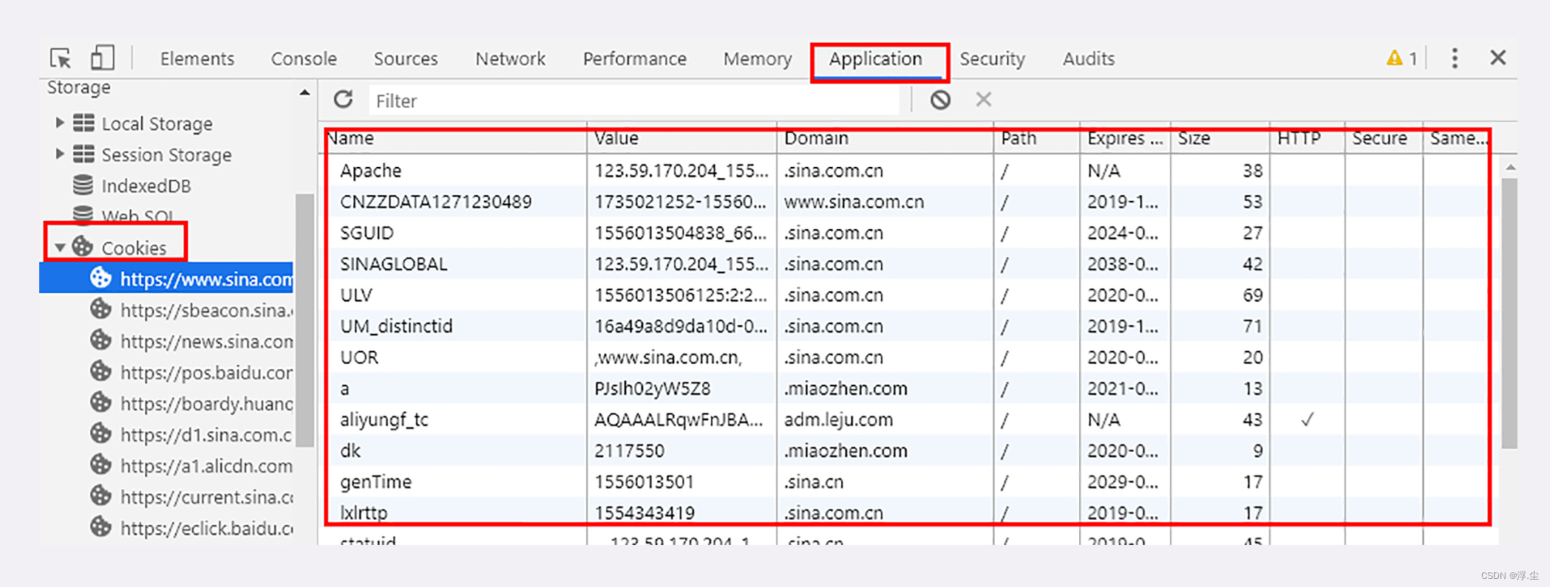This screenshot has height=587, width=1550.
Task: Toggle the device toolbar icon
Action: click(102, 58)
